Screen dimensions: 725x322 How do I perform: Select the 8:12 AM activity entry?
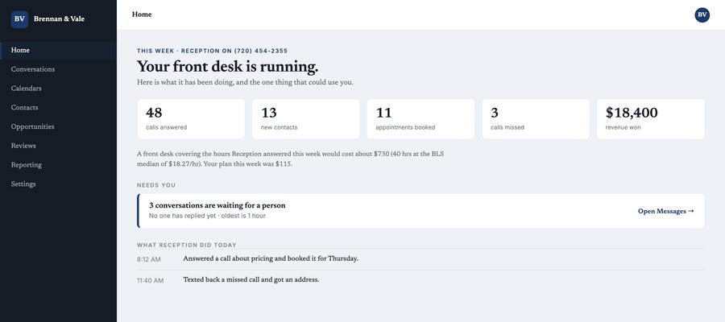[420, 259]
